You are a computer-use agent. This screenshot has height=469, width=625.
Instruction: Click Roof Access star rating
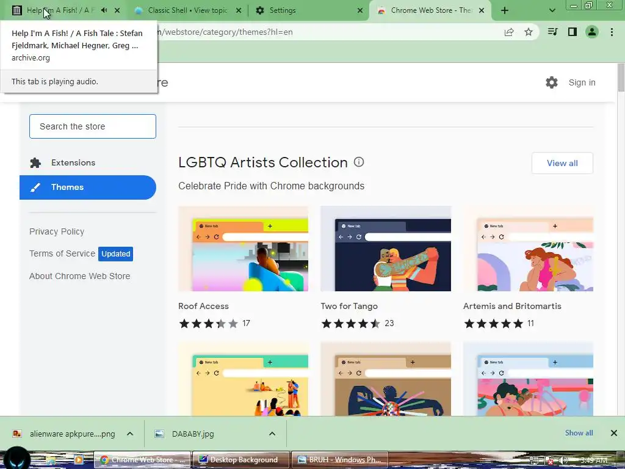[209, 324]
